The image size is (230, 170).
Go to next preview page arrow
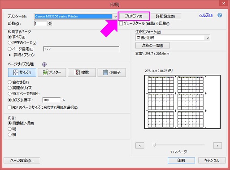217,145
